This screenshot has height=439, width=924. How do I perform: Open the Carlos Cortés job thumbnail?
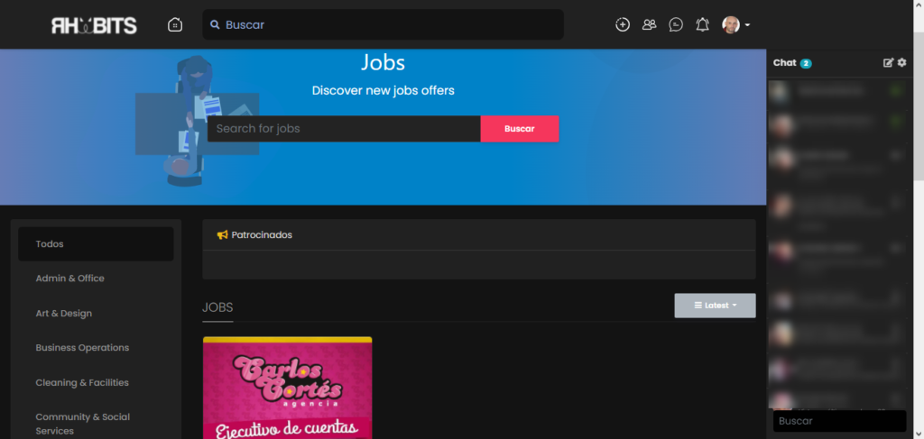[x=288, y=388]
